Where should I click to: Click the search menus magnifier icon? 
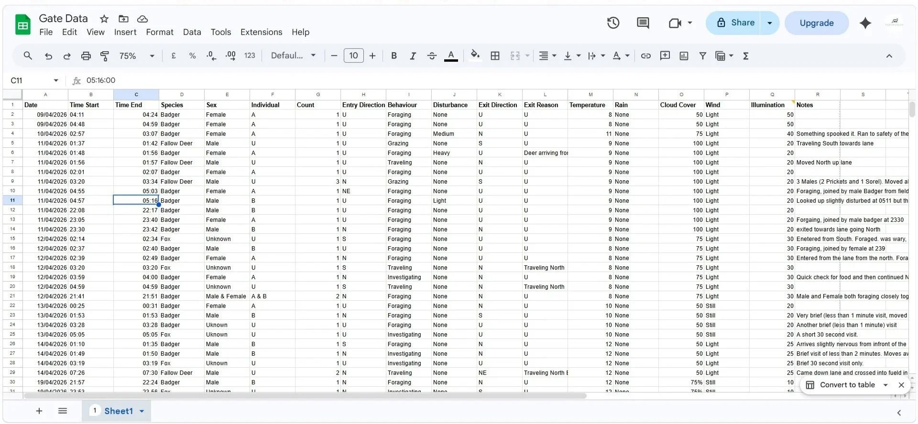[x=28, y=56]
